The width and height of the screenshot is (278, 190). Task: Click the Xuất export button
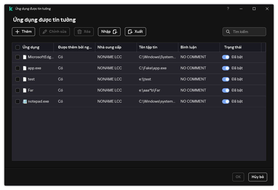click(x=135, y=32)
